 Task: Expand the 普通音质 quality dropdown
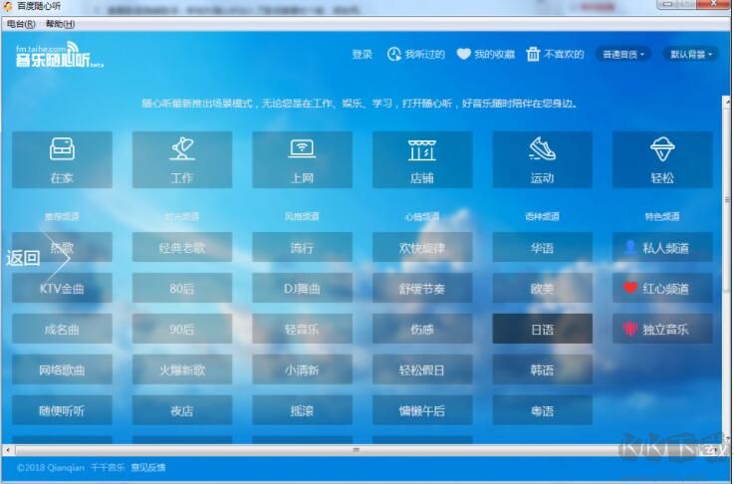tap(623, 54)
